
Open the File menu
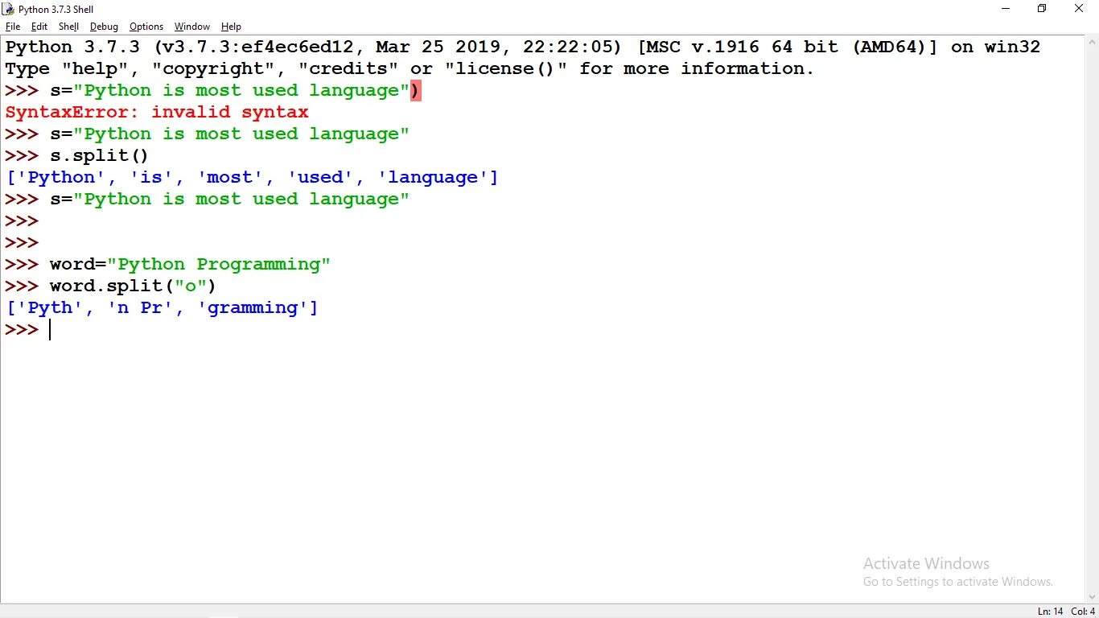[13, 27]
